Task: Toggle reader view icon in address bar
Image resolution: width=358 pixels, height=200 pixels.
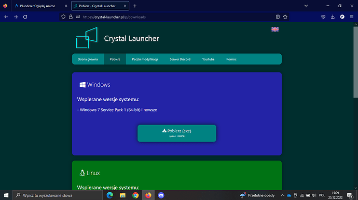Action: coord(278,17)
